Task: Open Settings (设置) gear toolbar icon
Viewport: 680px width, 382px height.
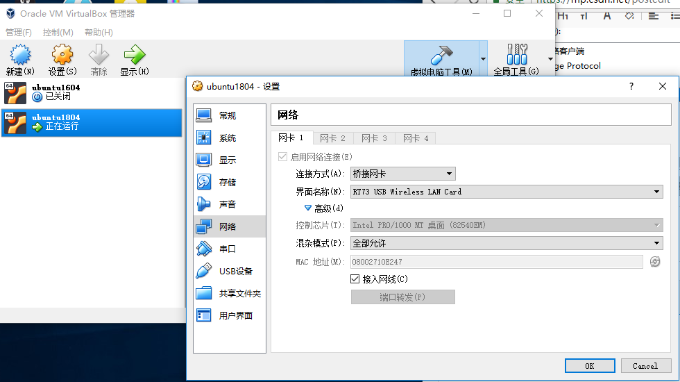Action: [62, 55]
